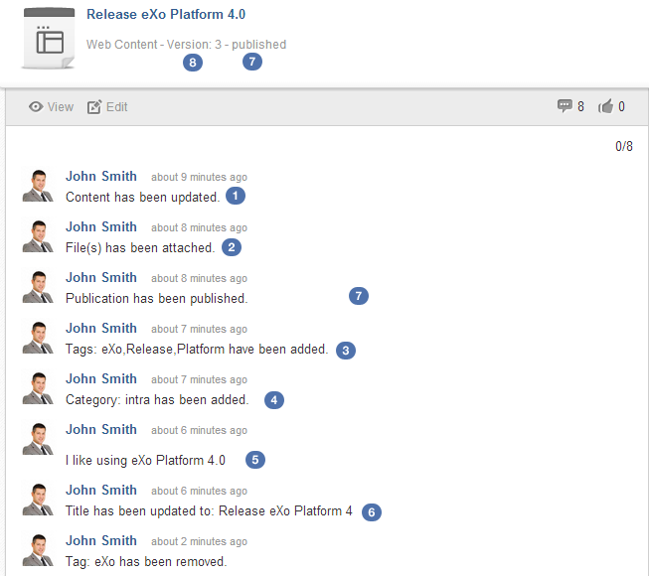The image size is (649, 576).
Task: Click 'I like using eXo Platform 4.0' comment
Action: point(145,460)
